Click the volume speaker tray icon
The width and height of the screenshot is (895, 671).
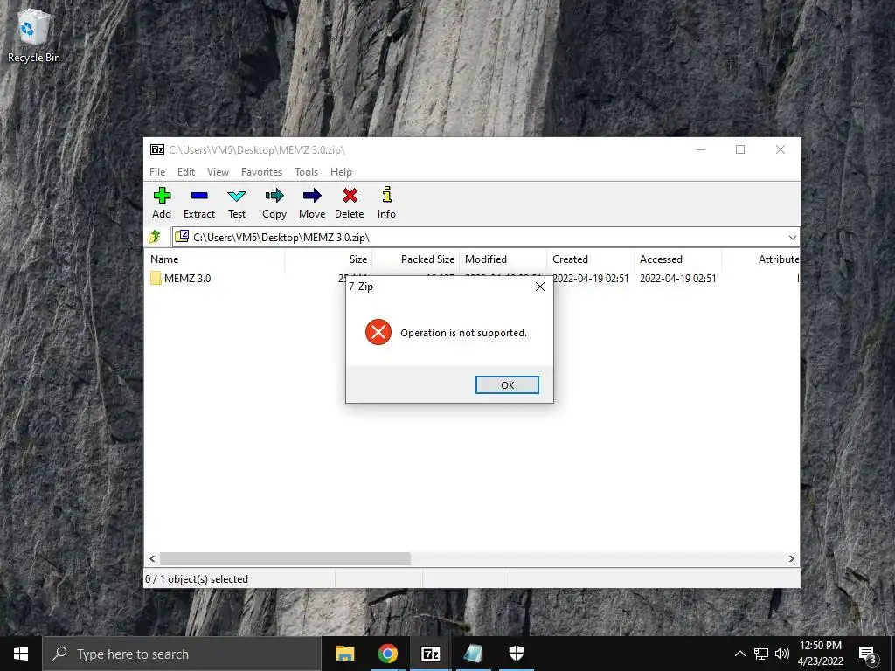coord(782,654)
